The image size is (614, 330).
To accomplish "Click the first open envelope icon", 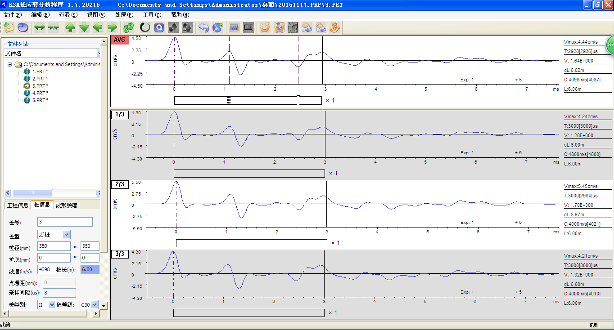I will (307, 27).
